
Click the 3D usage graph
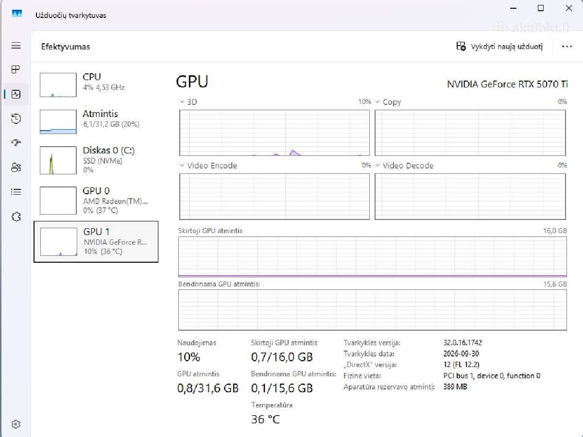[274, 133]
